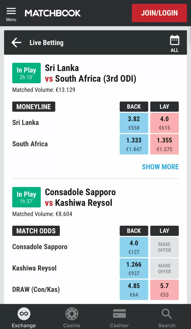
Task: Click the JOIN/LOGIN button
Action: (x=159, y=13)
